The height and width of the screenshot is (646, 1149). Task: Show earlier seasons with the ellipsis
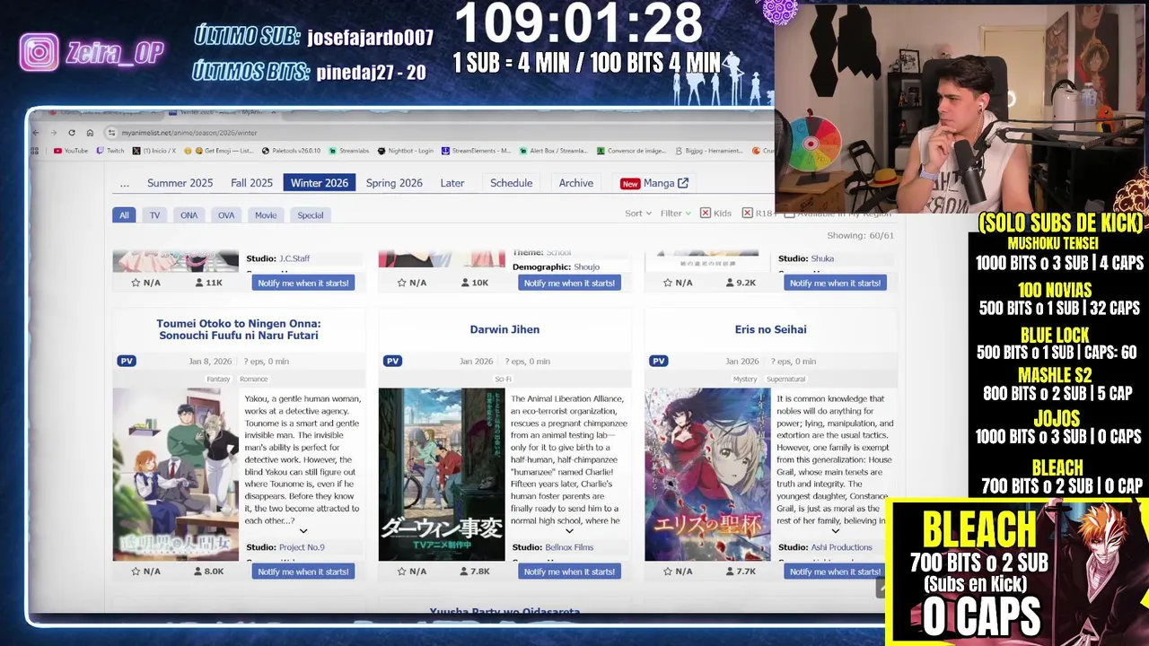click(x=125, y=183)
